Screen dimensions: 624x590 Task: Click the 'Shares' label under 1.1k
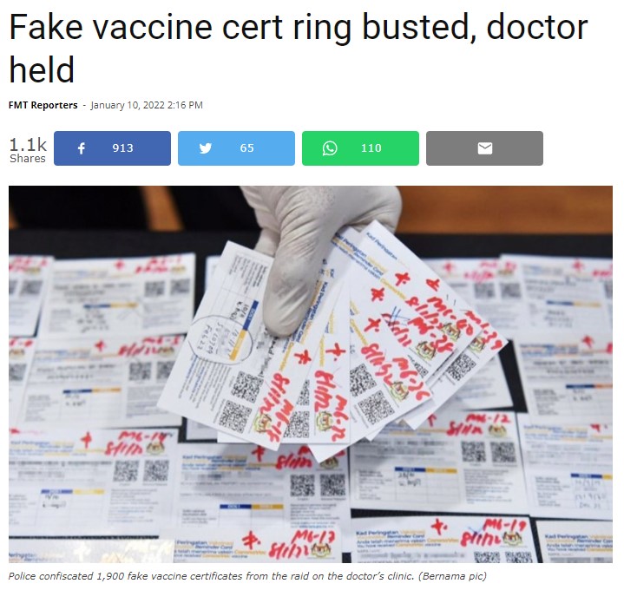click(28, 158)
